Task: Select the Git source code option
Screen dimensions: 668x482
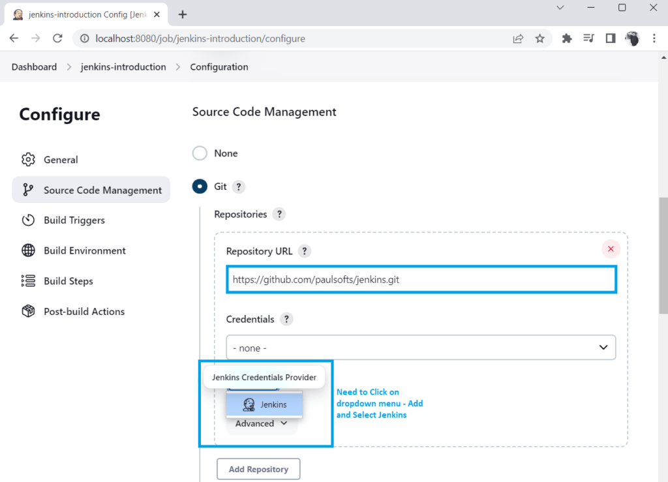Action: (200, 186)
